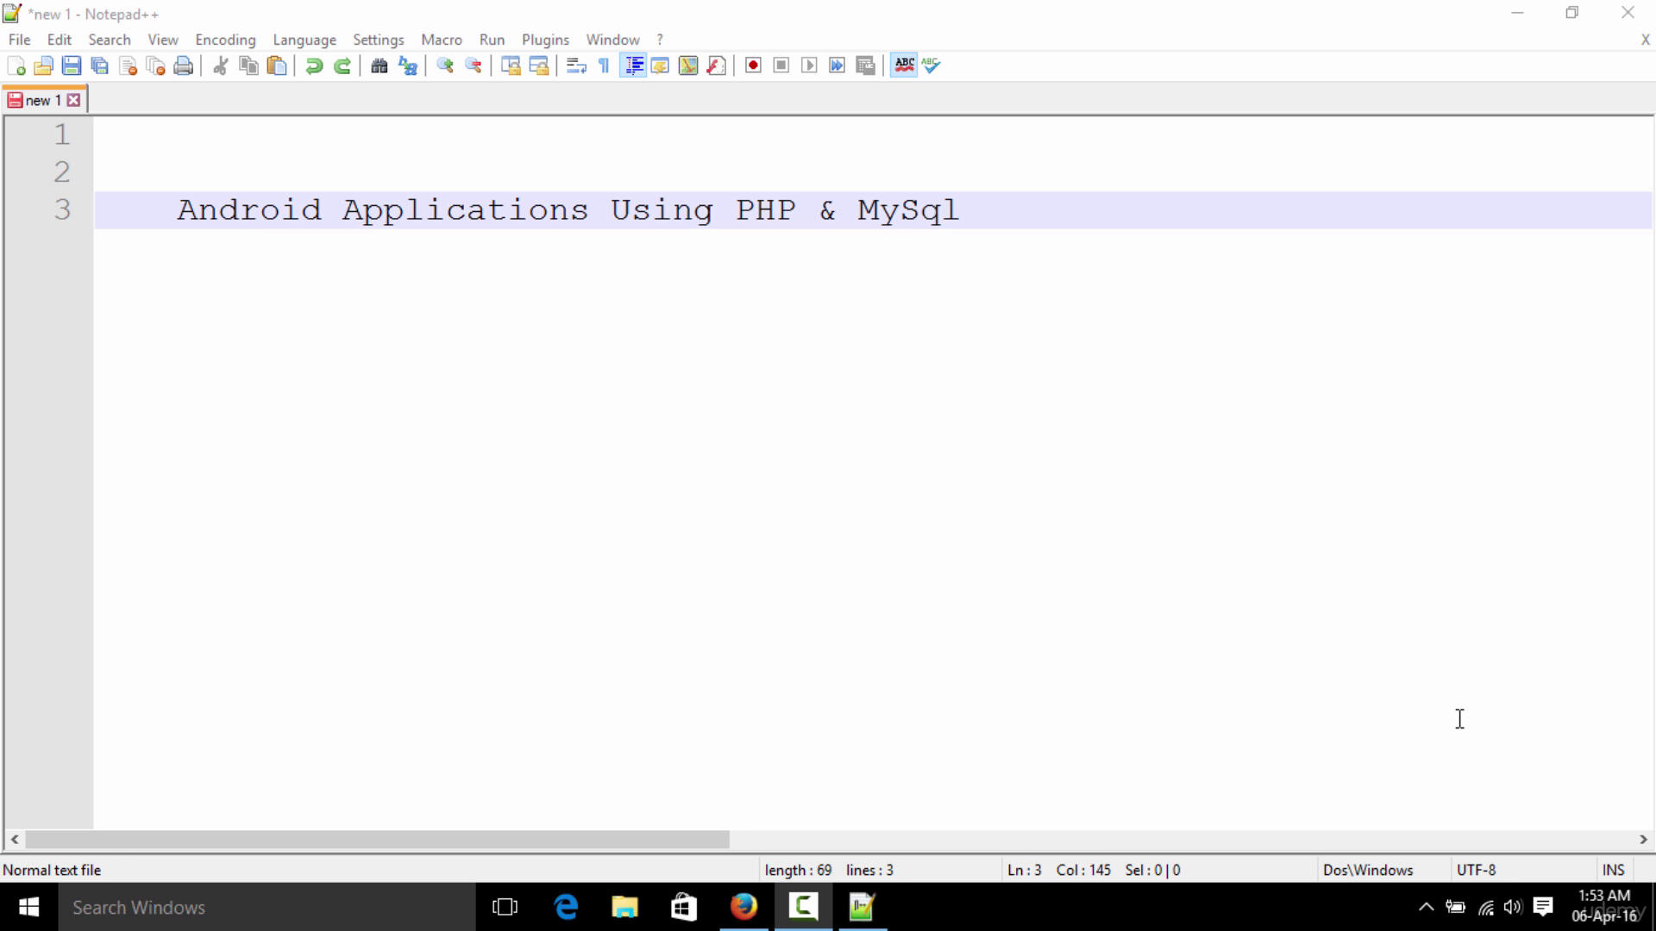Click the Replace toolbar icon
The width and height of the screenshot is (1656, 931).
click(407, 66)
